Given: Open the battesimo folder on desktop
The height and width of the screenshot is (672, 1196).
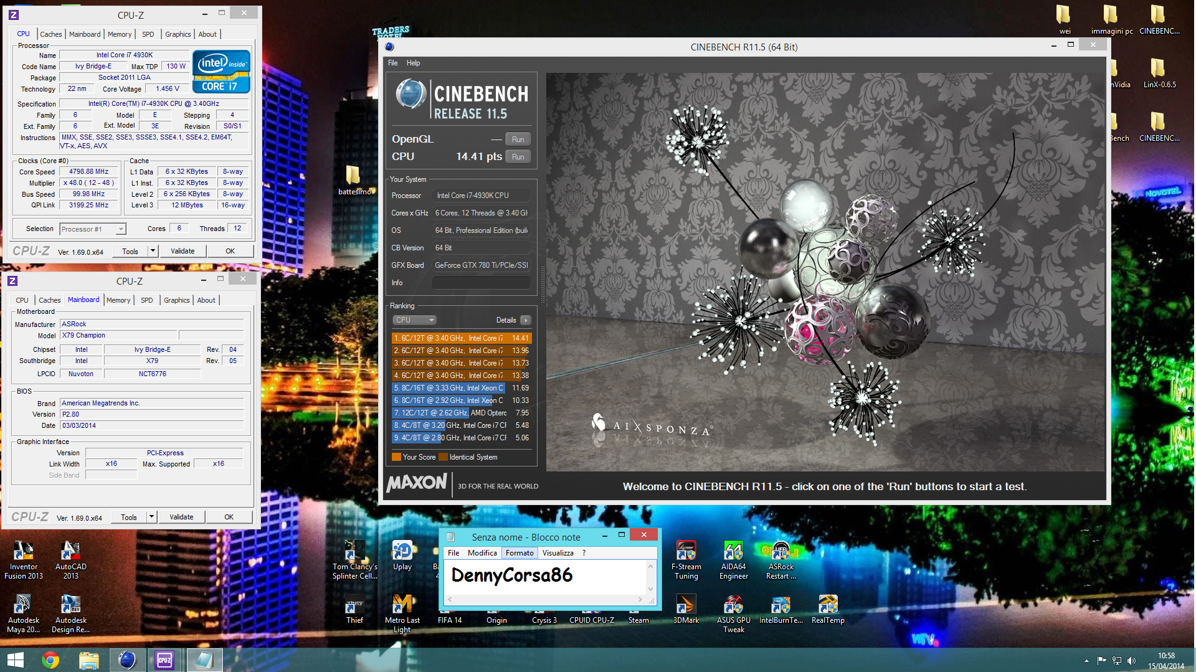Looking at the screenshot, I should click(x=354, y=181).
